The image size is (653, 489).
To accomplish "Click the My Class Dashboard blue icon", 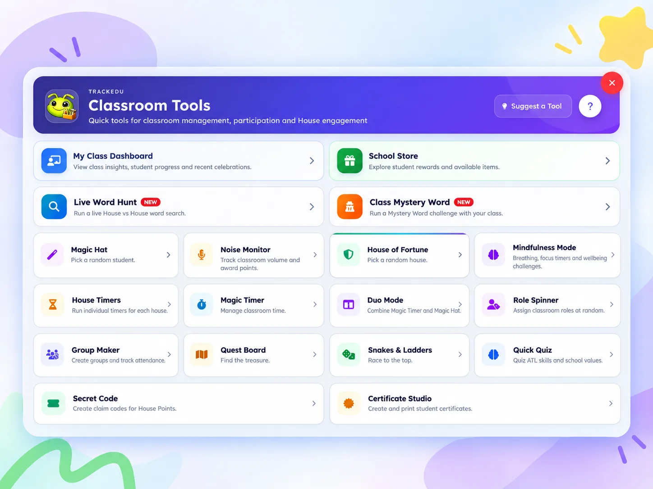I will (x=54, y=161).
